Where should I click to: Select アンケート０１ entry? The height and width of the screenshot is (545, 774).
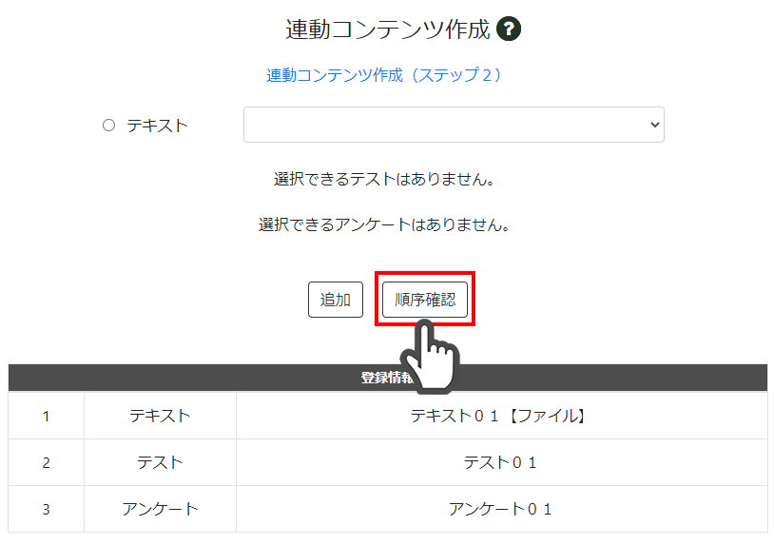point(501,509)
